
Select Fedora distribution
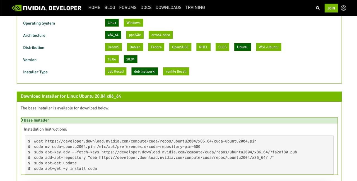point(156,47)
